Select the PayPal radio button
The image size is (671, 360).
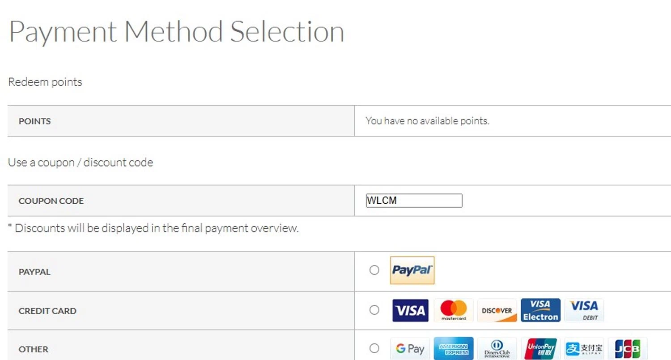(374, 270)
